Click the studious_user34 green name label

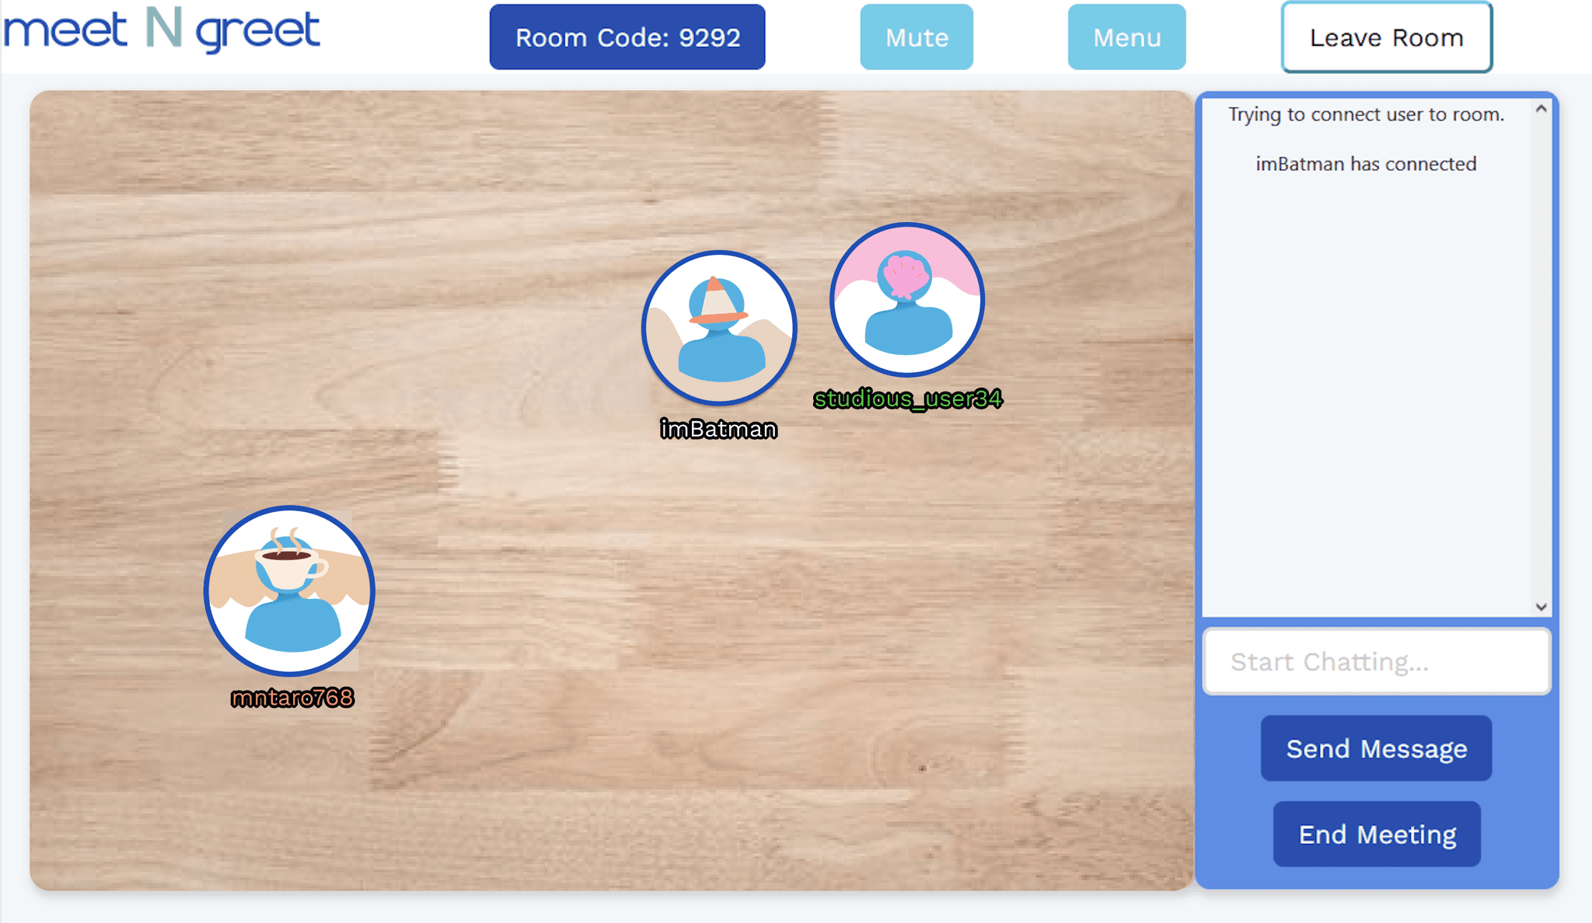tap(908, 399)
